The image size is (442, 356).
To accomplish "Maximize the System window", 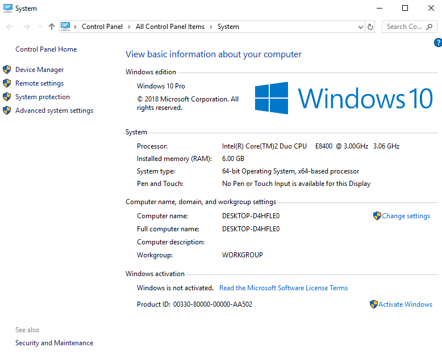I will (405, 8).
